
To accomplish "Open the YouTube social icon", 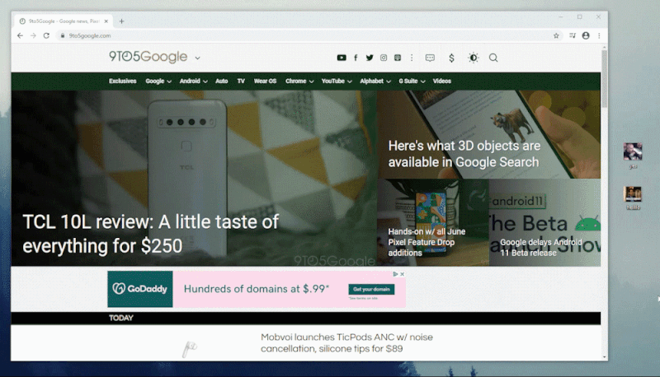I will 342,58.
